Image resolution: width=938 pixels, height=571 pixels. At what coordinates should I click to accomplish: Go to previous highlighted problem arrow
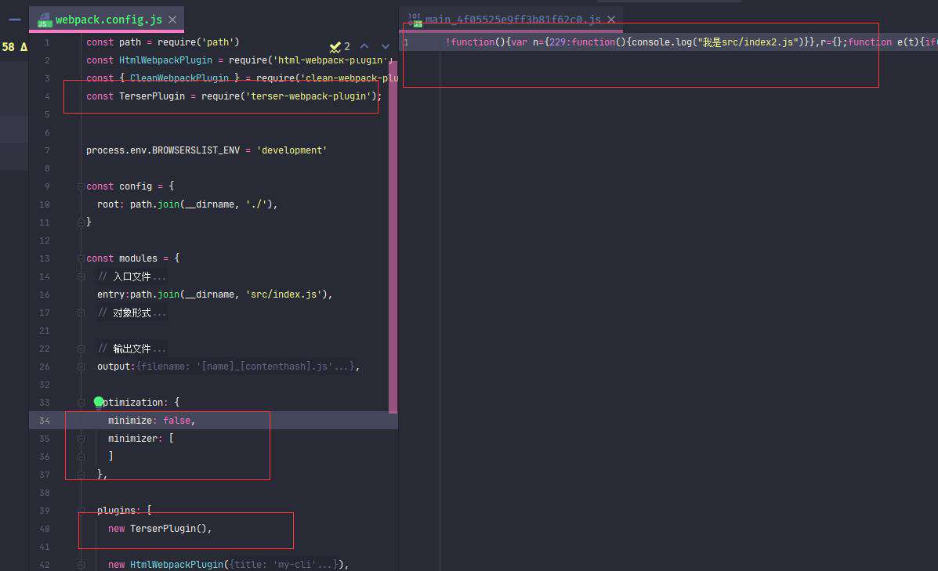click(364, 46)
